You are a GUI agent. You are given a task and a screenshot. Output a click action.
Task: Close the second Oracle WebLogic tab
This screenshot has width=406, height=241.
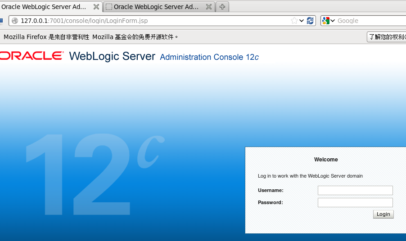[x=209, y=7]
